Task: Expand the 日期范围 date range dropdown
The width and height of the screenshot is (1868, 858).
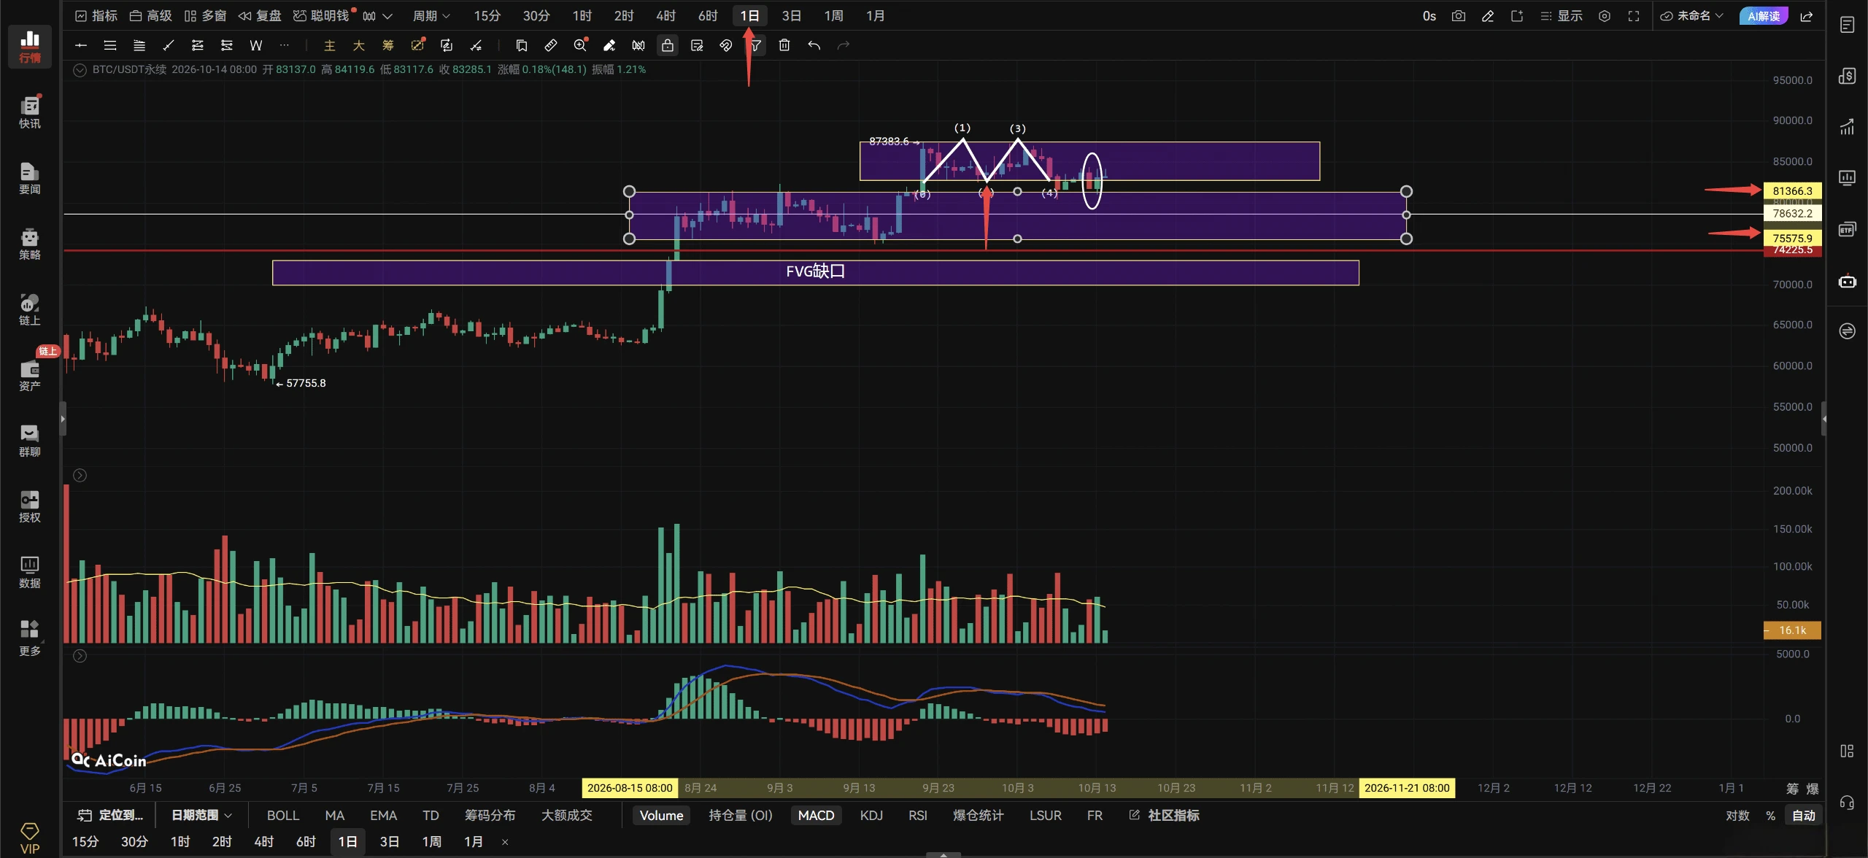Action: pos(201,815)
